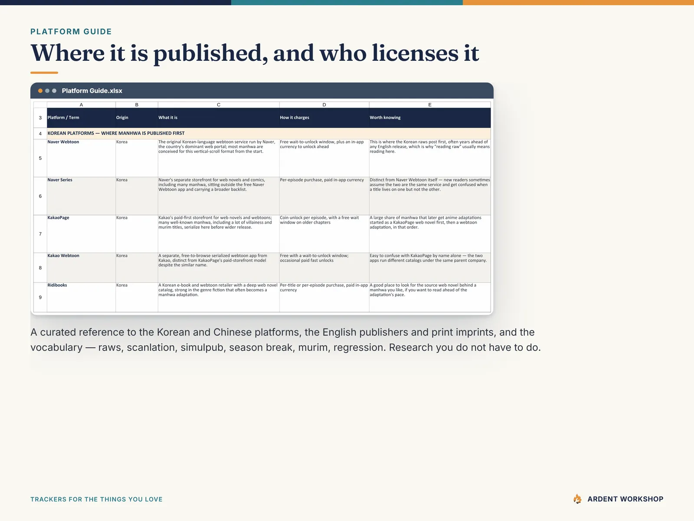694x521 pixels.
Task: Click "Naver's separate storefront" description cell
Action: tap(219, 196)
